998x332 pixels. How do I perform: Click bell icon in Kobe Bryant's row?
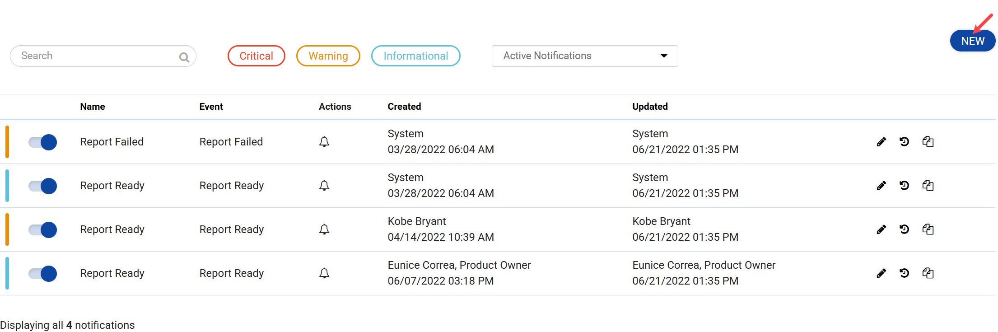[324, 229]
